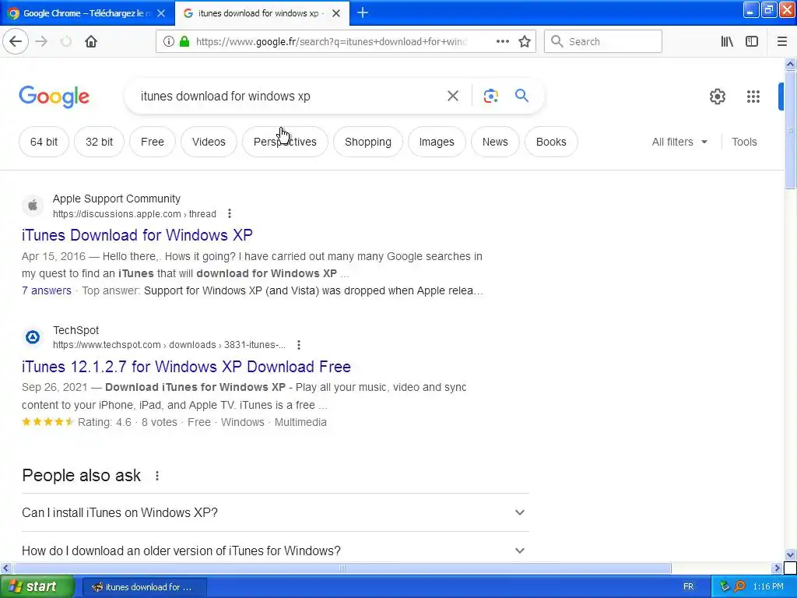Screen dimensions: 797x598
Task: Switch to Images results
Action: [437, 142]
